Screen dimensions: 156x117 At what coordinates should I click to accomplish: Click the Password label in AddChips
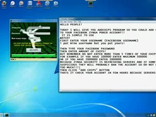tap(16, 33)
